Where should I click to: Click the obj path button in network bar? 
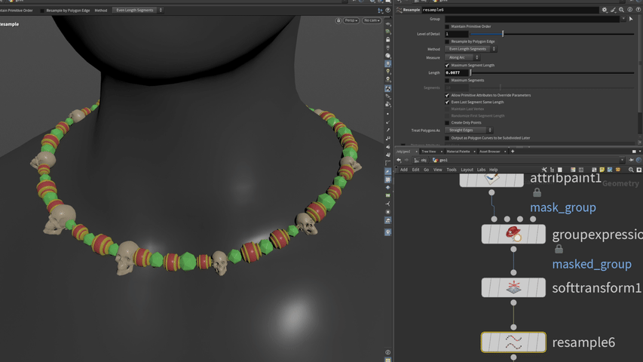click(421, 160)
